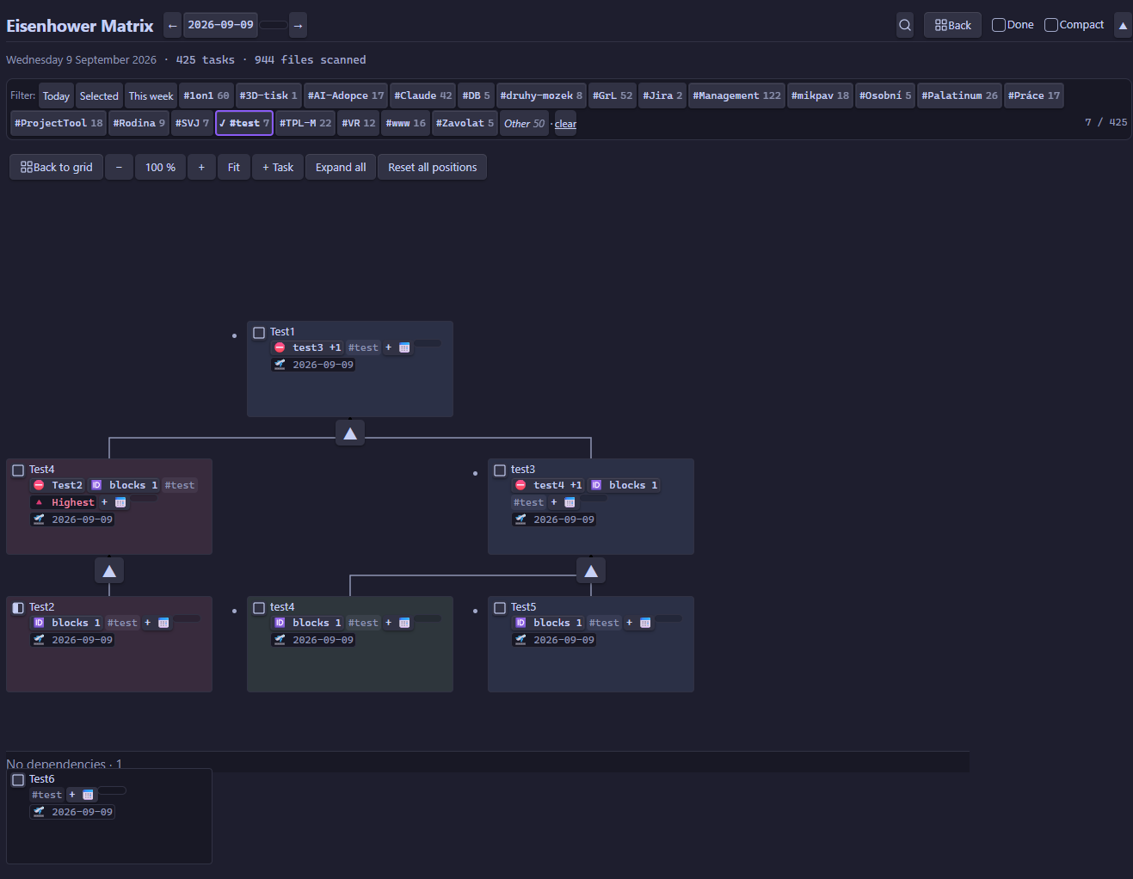Collapse children below Test1 card
This screenshot has width=1133, height=879.
click(350, 433)
